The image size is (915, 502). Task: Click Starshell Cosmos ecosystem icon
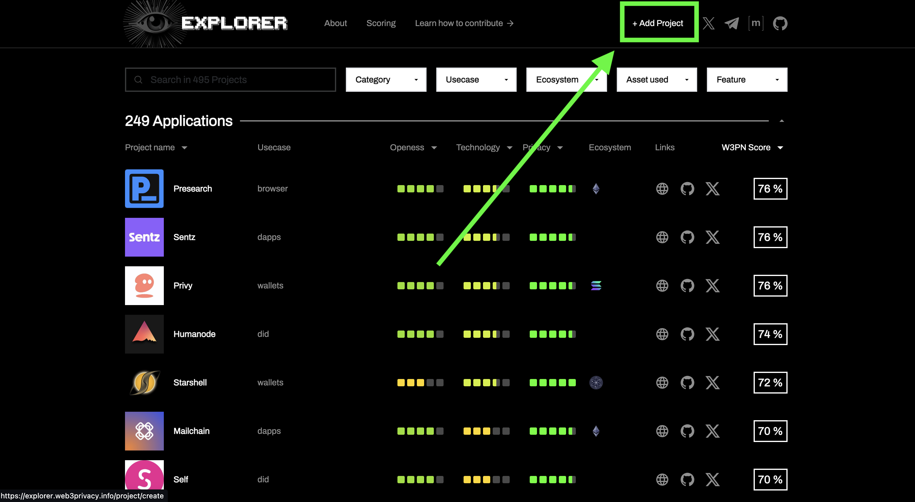click(596, 382)
